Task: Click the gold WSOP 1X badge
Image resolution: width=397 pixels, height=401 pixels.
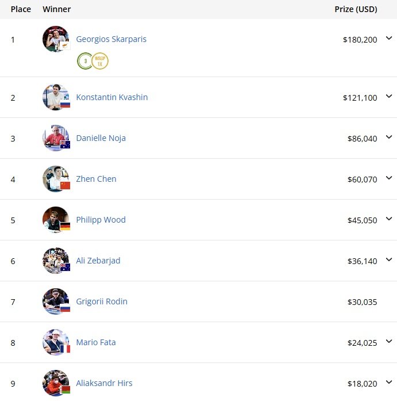Action: coord(100,61)
